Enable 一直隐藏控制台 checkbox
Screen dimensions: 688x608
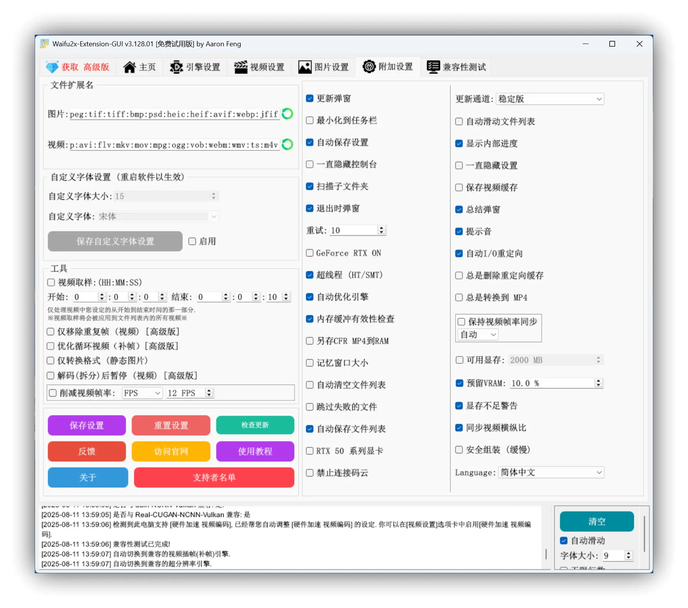[x=310, y=164]
